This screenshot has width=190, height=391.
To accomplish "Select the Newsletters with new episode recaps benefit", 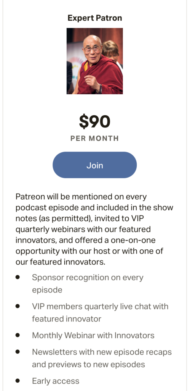I will click(102, 358).
